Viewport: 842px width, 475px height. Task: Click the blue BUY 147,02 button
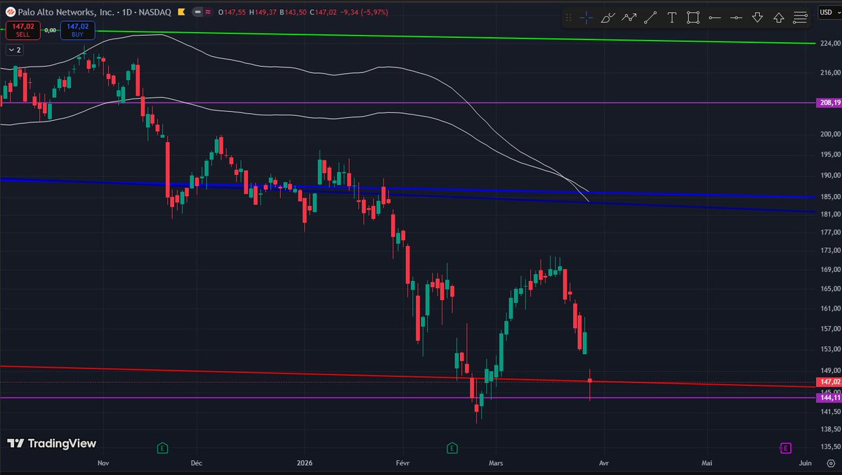(77, 30)
